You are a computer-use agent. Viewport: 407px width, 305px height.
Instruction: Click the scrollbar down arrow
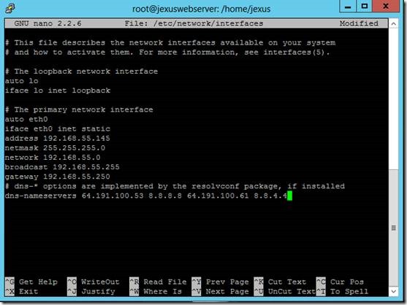click(x=394, y=291)
